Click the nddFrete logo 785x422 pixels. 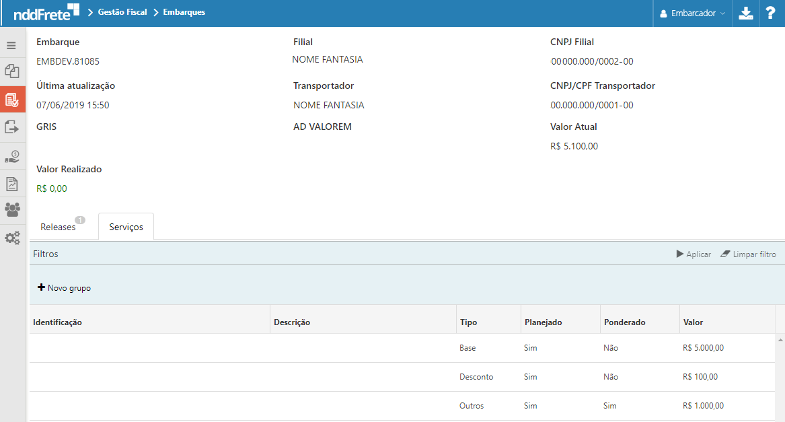point(46,12)
